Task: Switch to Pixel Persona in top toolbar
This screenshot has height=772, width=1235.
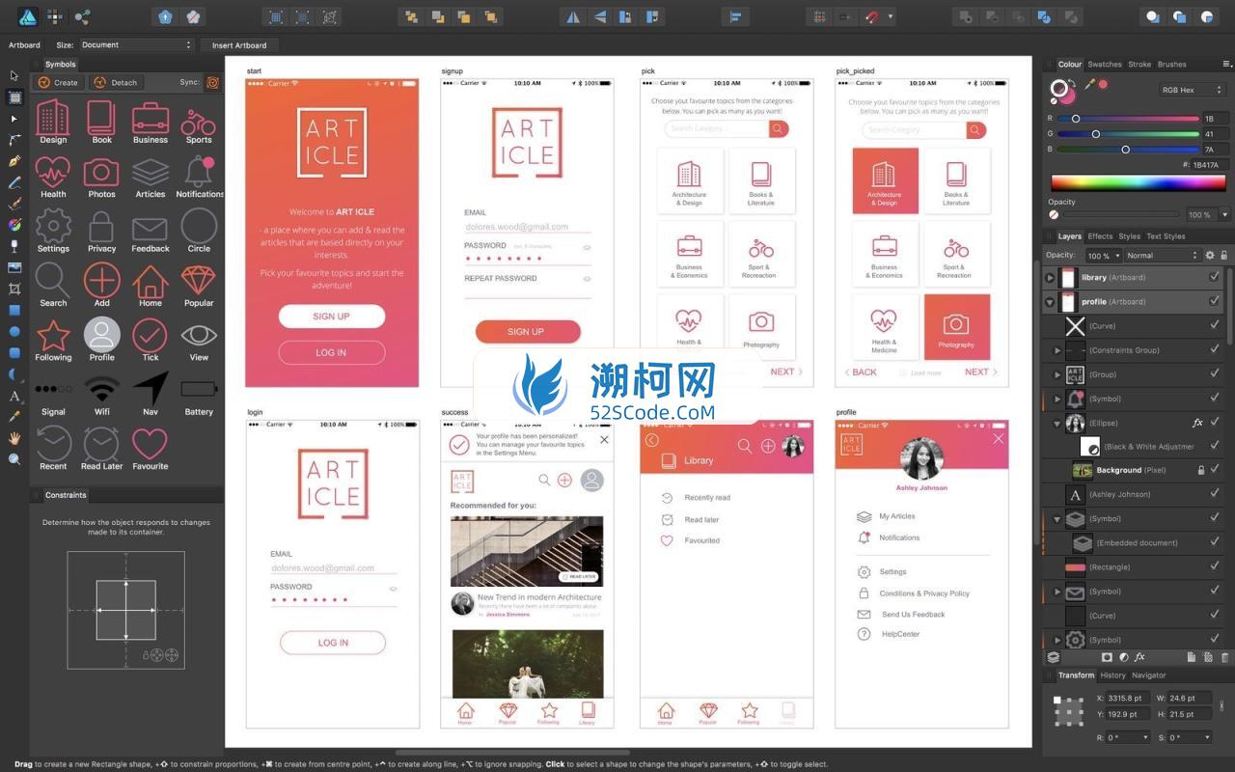Action: point(55,16)
